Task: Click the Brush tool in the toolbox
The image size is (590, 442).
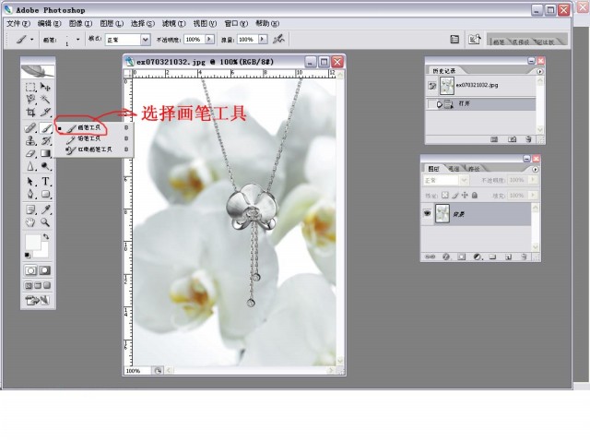Action: pyautogui.click(x=45, y=128)
